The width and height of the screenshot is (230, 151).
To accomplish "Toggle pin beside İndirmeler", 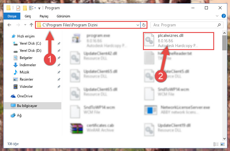I will [x=59, y=65].
